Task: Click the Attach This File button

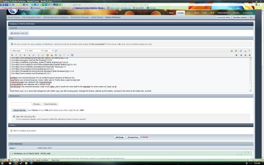Action: [19, 110]
